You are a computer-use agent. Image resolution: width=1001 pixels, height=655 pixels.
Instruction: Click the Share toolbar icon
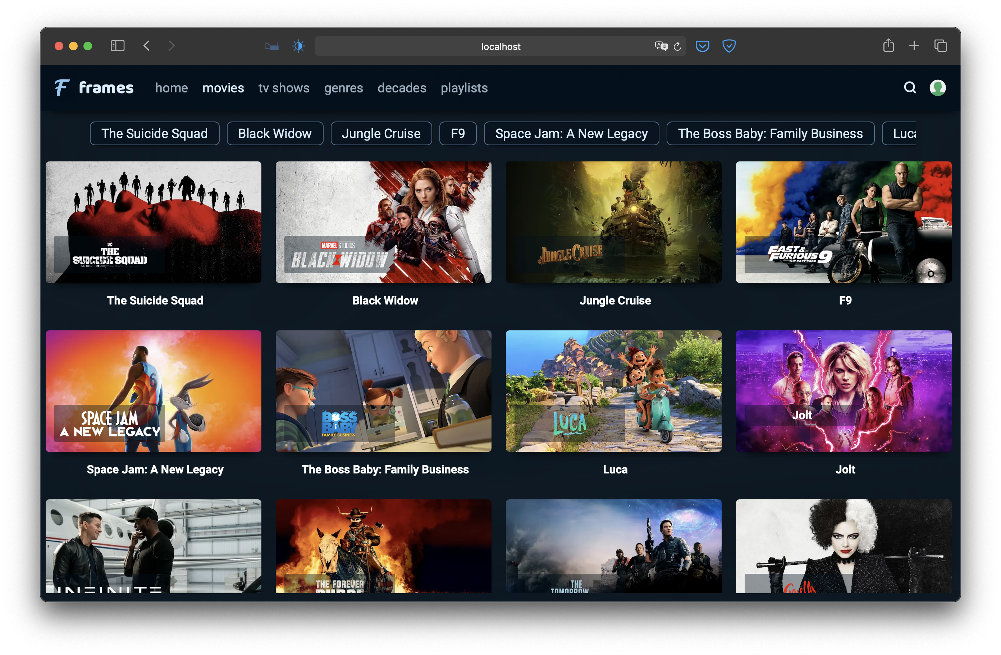888,45
